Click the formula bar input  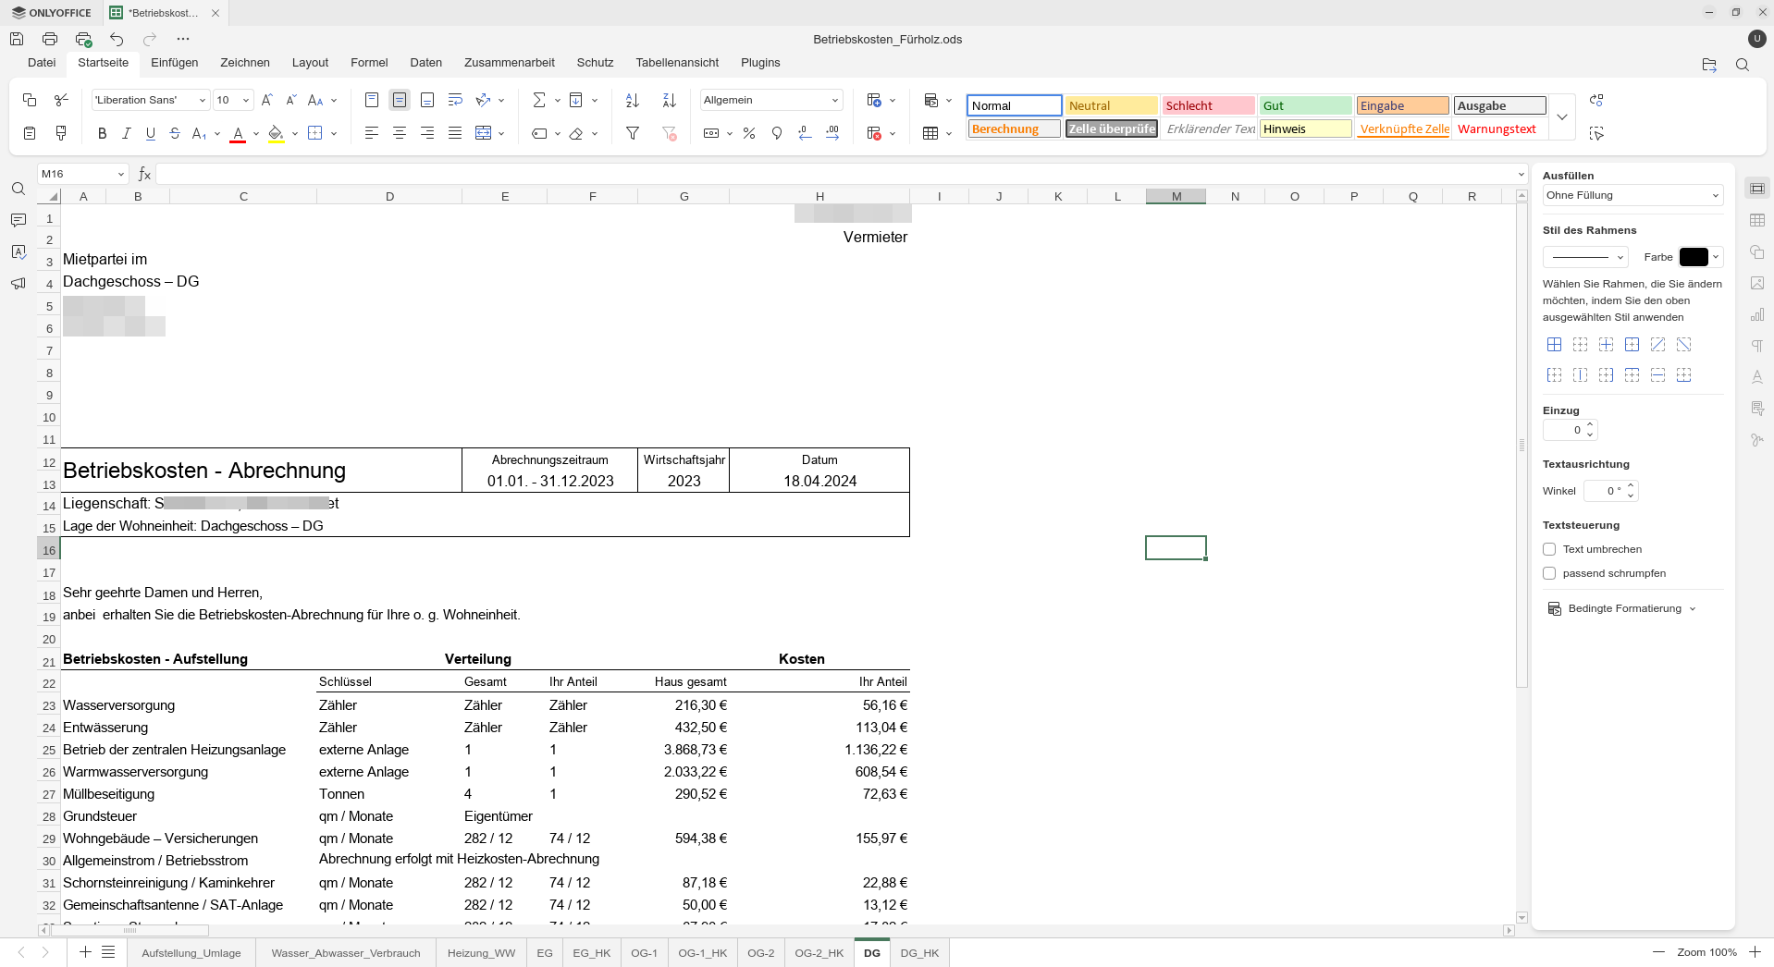point(834,174)
